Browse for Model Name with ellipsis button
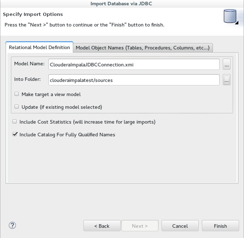 (x=227, y=64)
